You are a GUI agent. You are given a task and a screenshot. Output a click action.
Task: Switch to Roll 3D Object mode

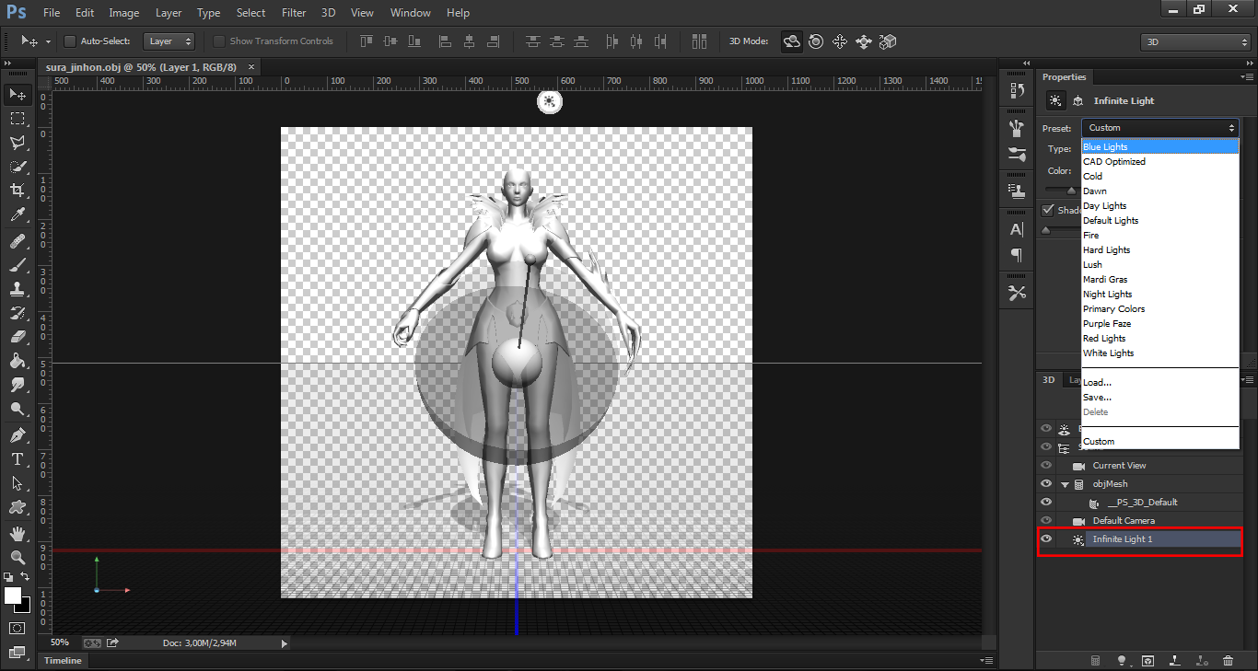click(816, 41)
